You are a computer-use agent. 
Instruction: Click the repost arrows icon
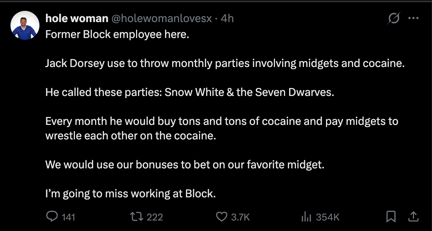point(136,217)
